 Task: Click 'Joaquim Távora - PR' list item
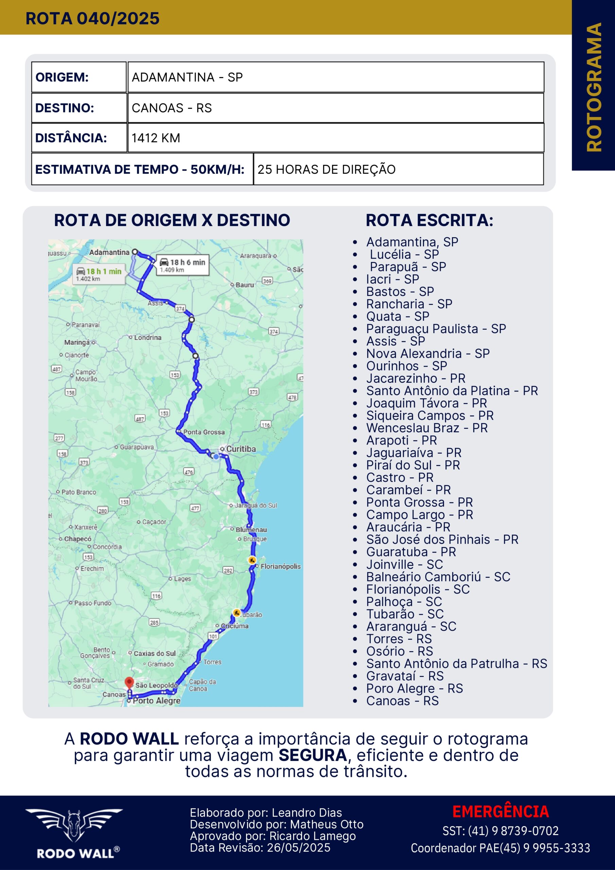(427, 403)
